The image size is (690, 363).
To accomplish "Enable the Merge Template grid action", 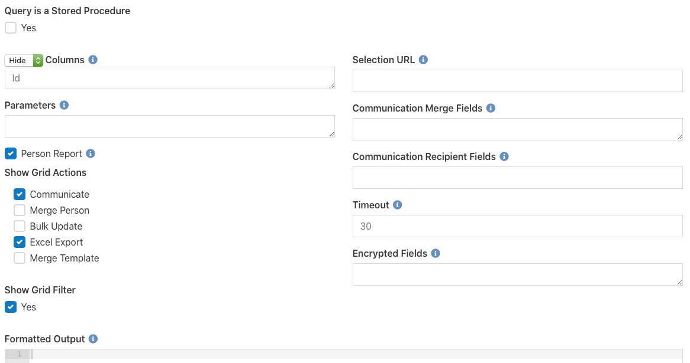I will 20,258.
